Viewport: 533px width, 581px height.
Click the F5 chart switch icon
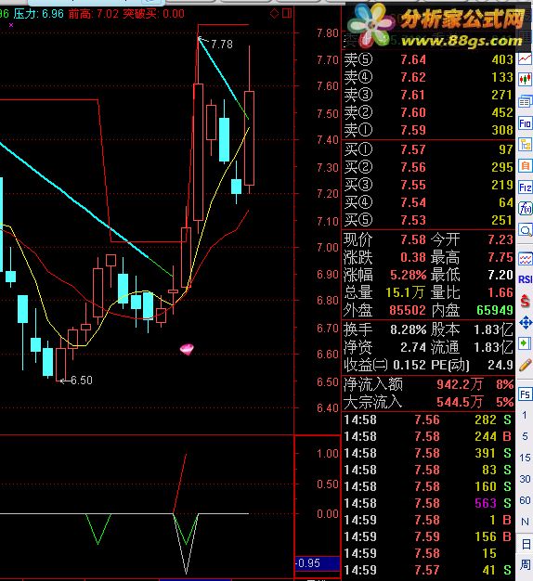click(x=525, y=394)
